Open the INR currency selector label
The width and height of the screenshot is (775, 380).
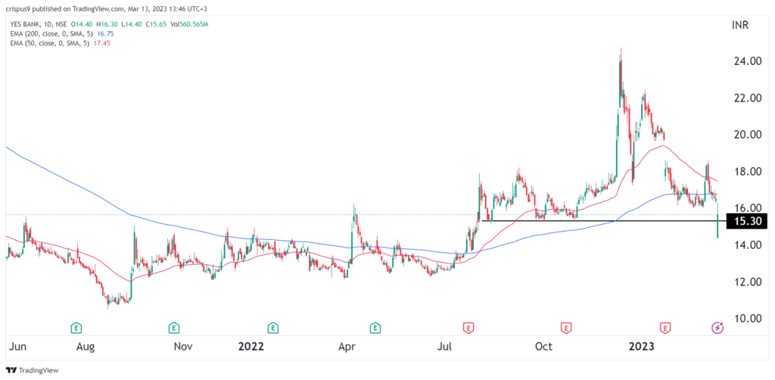tap(741, 25)
